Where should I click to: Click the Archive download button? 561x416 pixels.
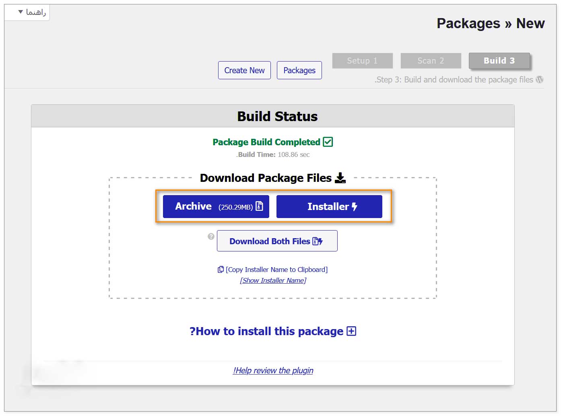[216, 206]
